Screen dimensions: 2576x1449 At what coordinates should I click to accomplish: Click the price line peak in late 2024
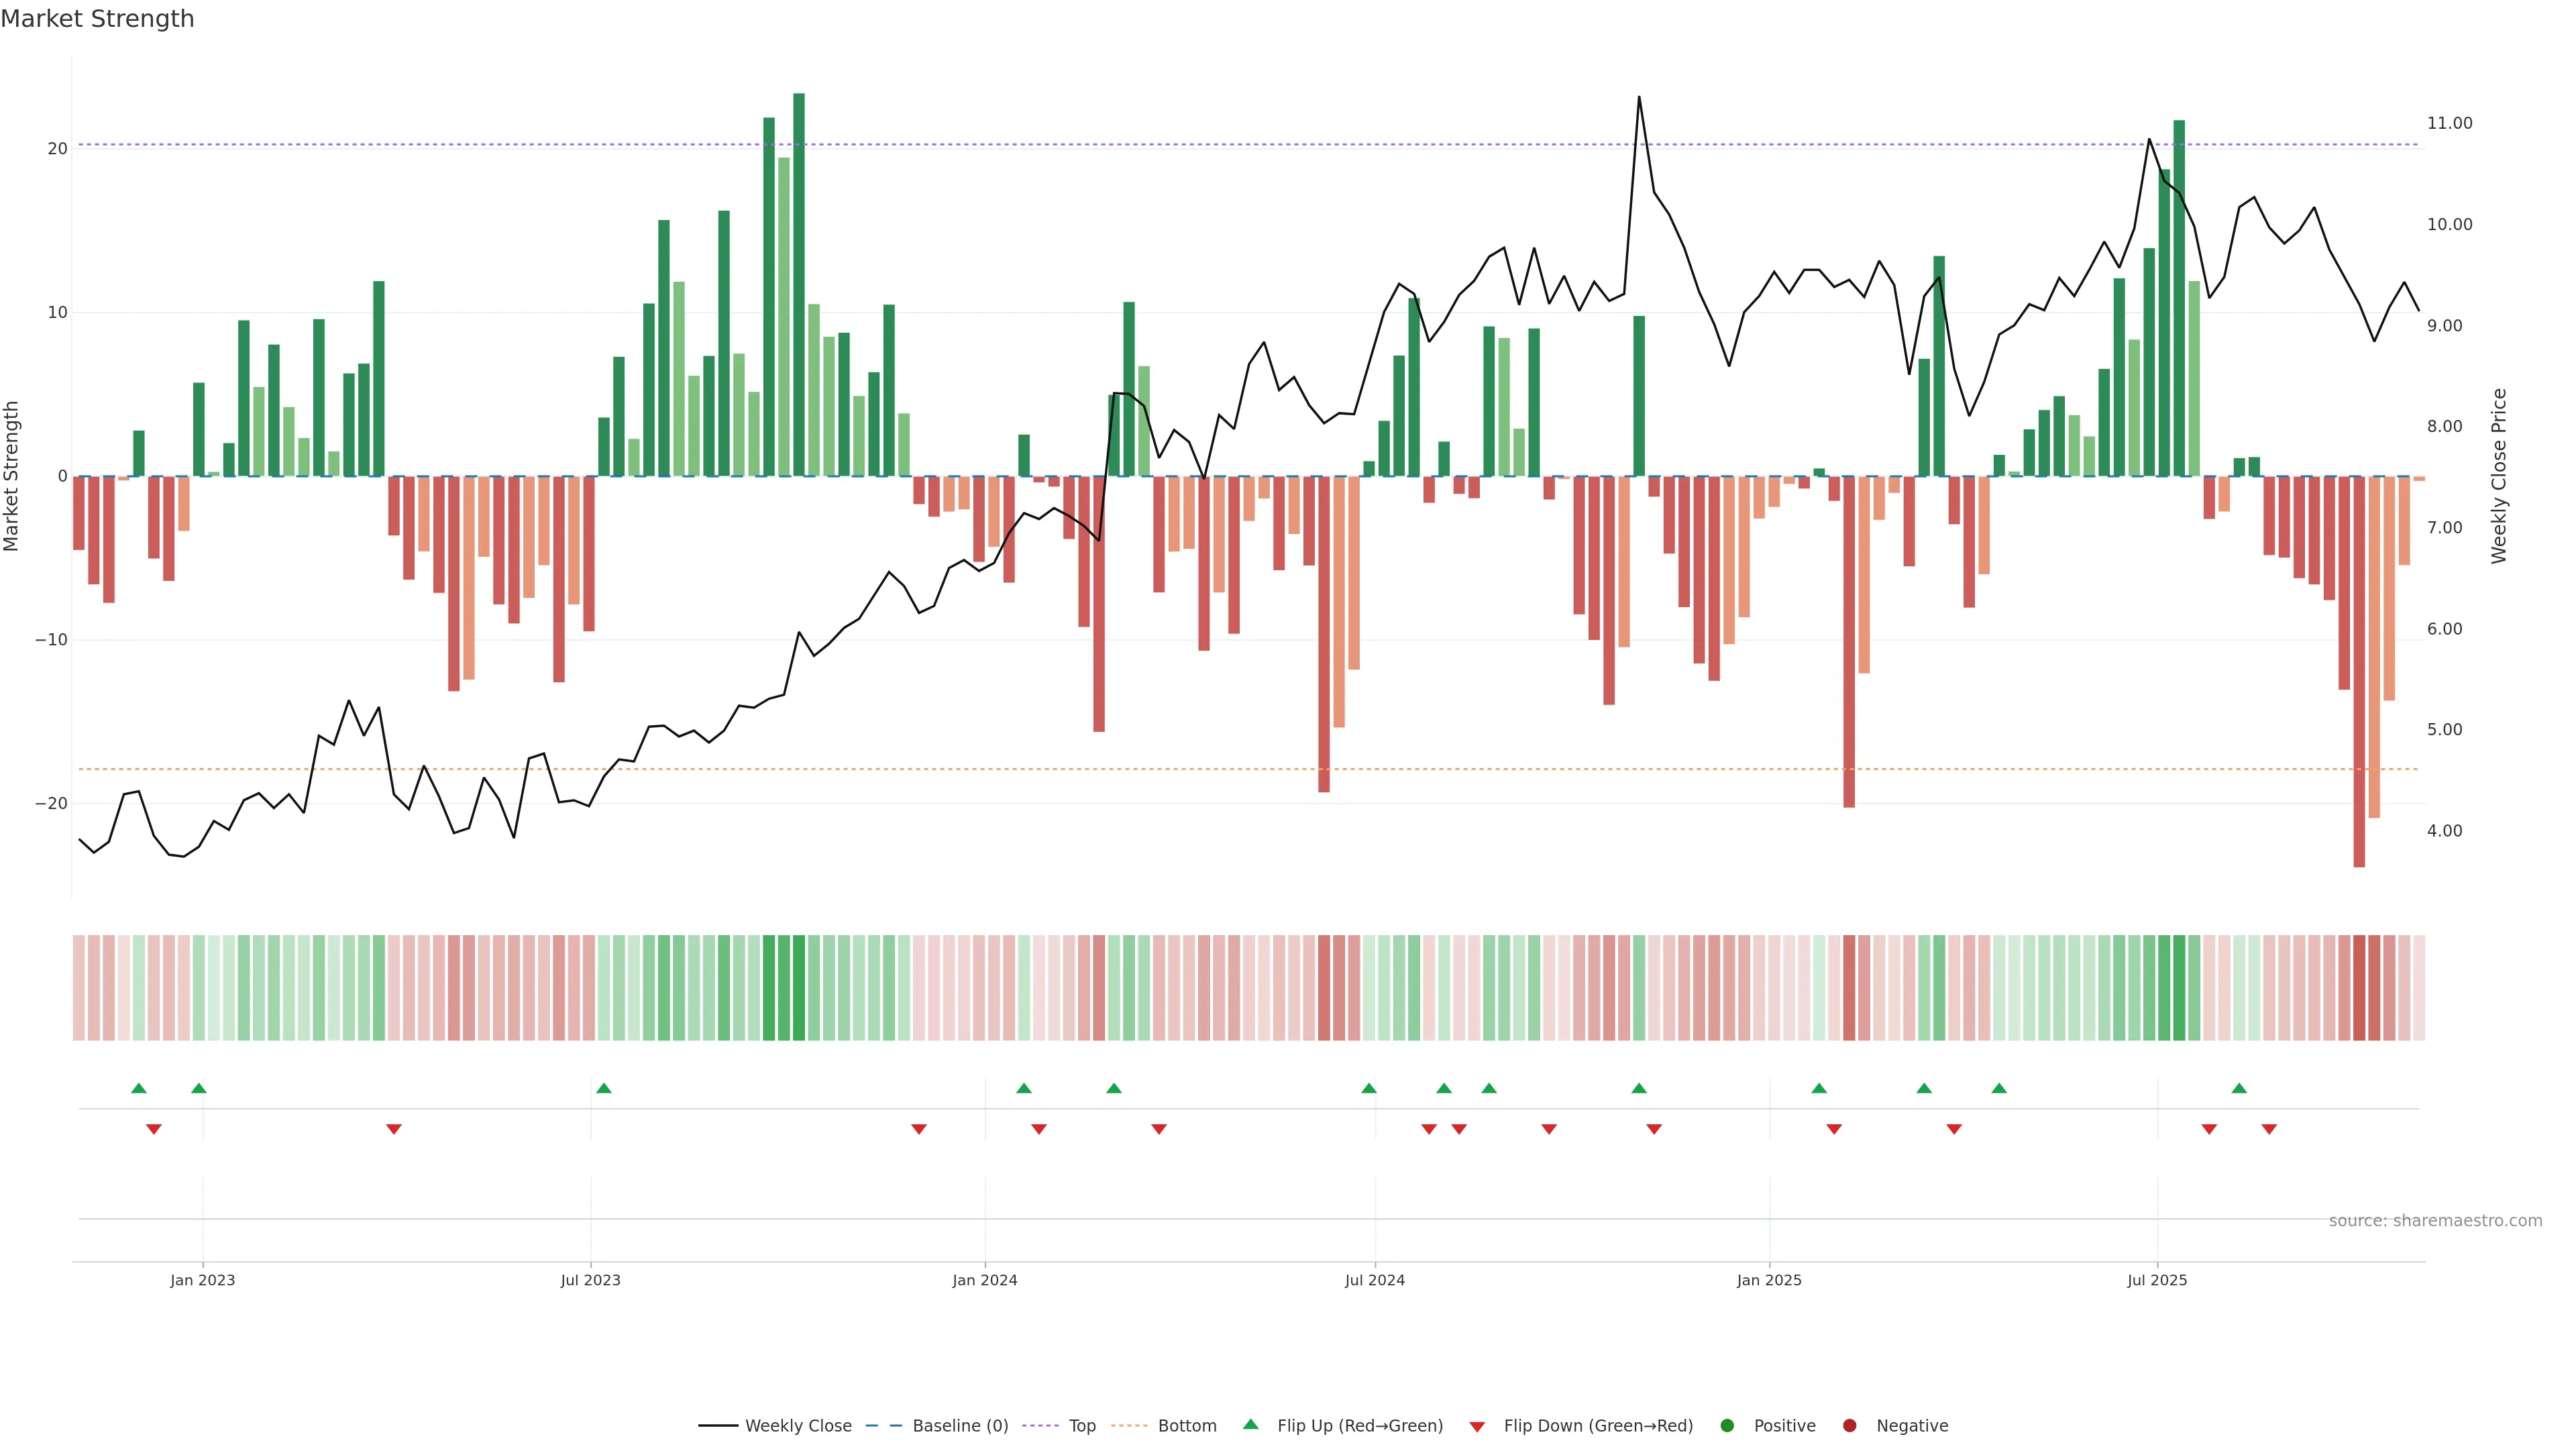point(1639,98)
